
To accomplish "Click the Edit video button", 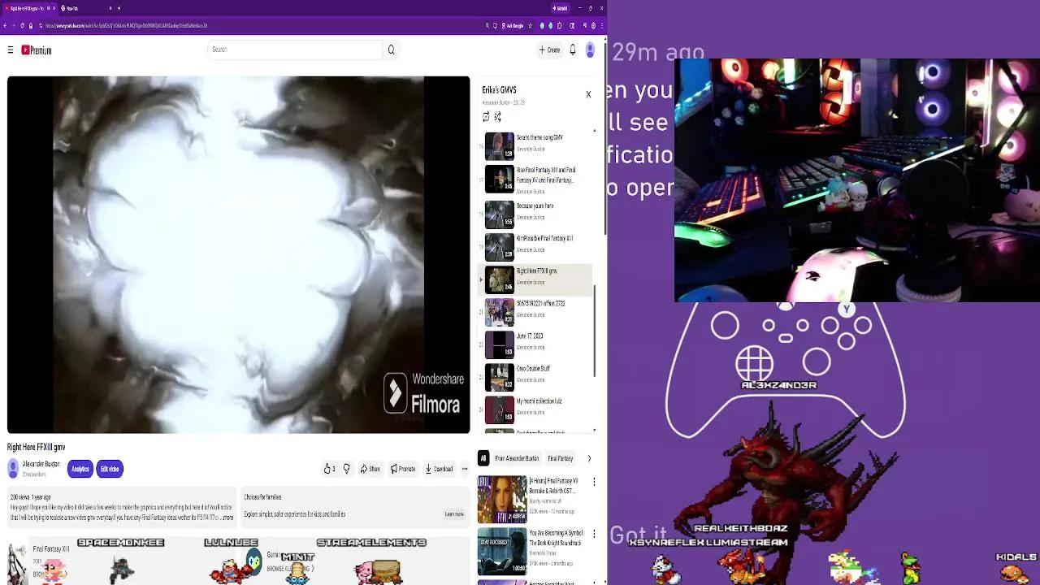I will (109, 469).
